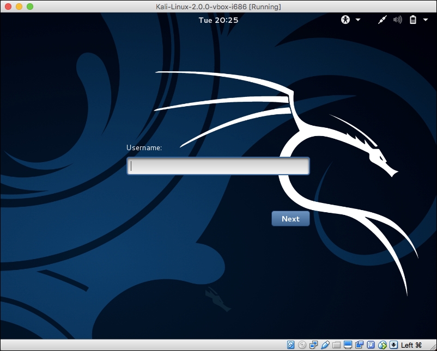This screenshot has width=437, height=351.
Task: Open the display settings indicator
Action: tap(348, 345)
